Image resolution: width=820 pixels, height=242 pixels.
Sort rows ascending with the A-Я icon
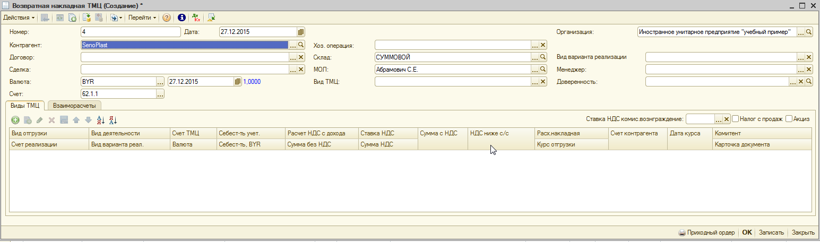tap(101, 120)
